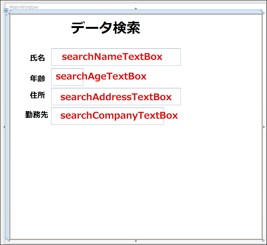Viewport: 267px width, 245px height.
Task: Select the 住所 label
Action: [x=38, y=95]
